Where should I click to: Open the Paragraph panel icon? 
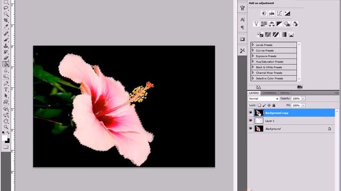pyautogui.click(x=242, y=28)
